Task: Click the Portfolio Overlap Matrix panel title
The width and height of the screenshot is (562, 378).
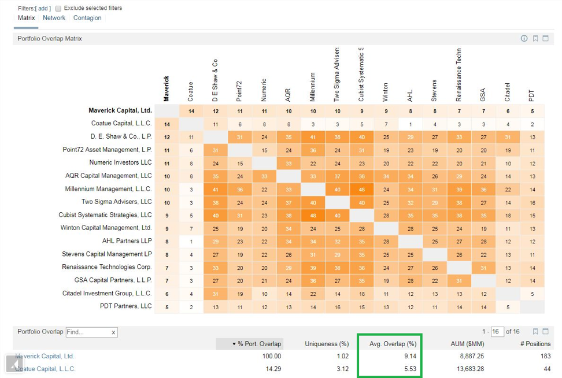Action: [x=50, y=38]
